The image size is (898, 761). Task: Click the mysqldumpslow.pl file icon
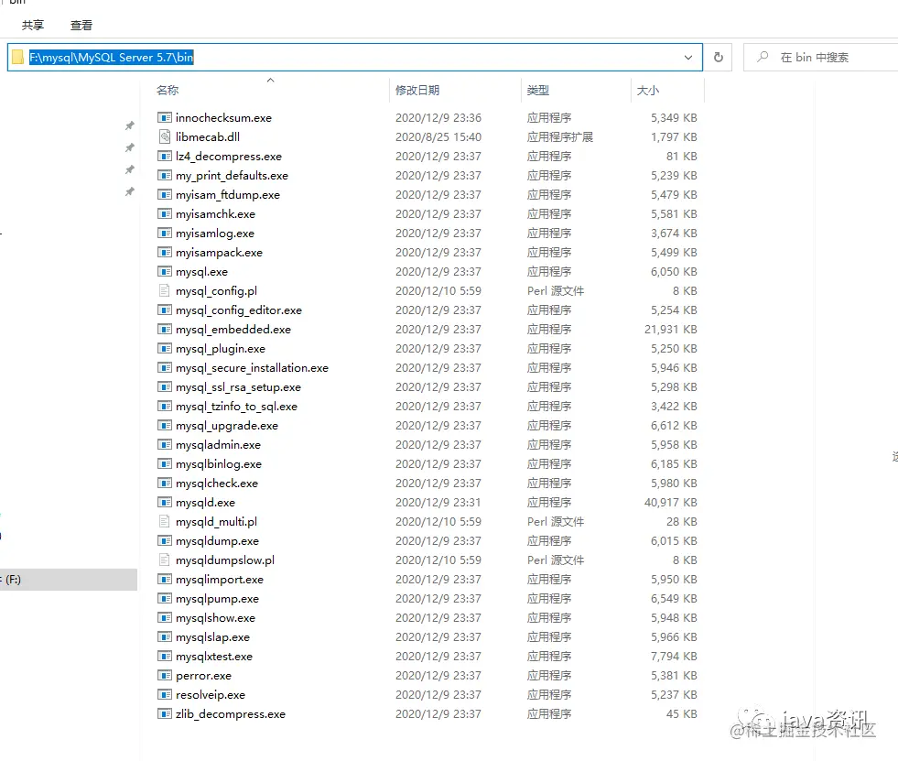click(165, 560)
